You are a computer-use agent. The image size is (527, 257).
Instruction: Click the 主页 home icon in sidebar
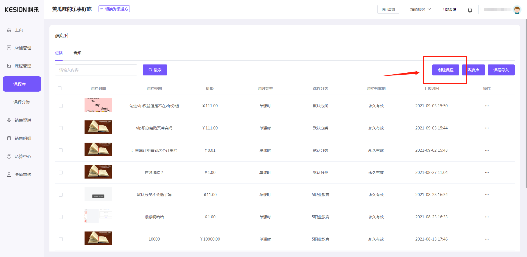[x=9, y=30]
